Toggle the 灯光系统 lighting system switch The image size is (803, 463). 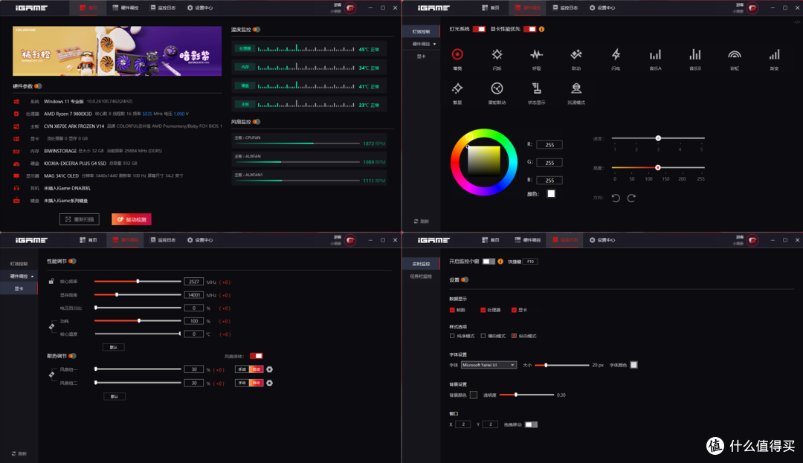479,29
